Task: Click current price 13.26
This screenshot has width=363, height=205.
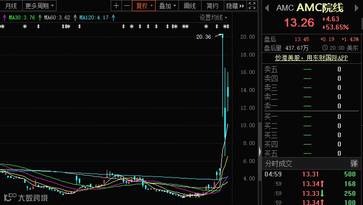Action: (299, 23)
